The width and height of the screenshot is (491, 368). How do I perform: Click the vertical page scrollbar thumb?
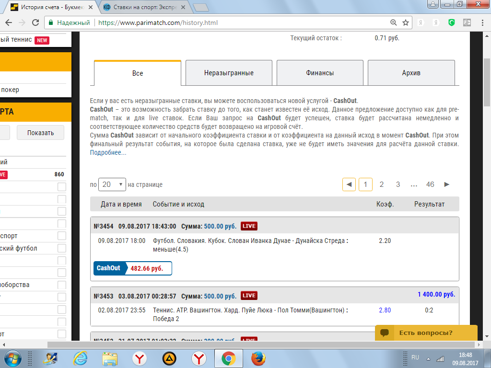tap(487, 83)
